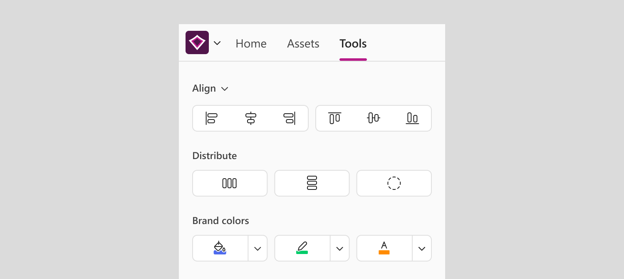
Task: Select the align top icon
Action: 334,118
